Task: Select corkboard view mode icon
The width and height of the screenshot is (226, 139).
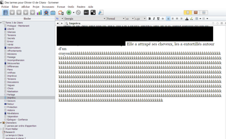Action: point(195,12)
